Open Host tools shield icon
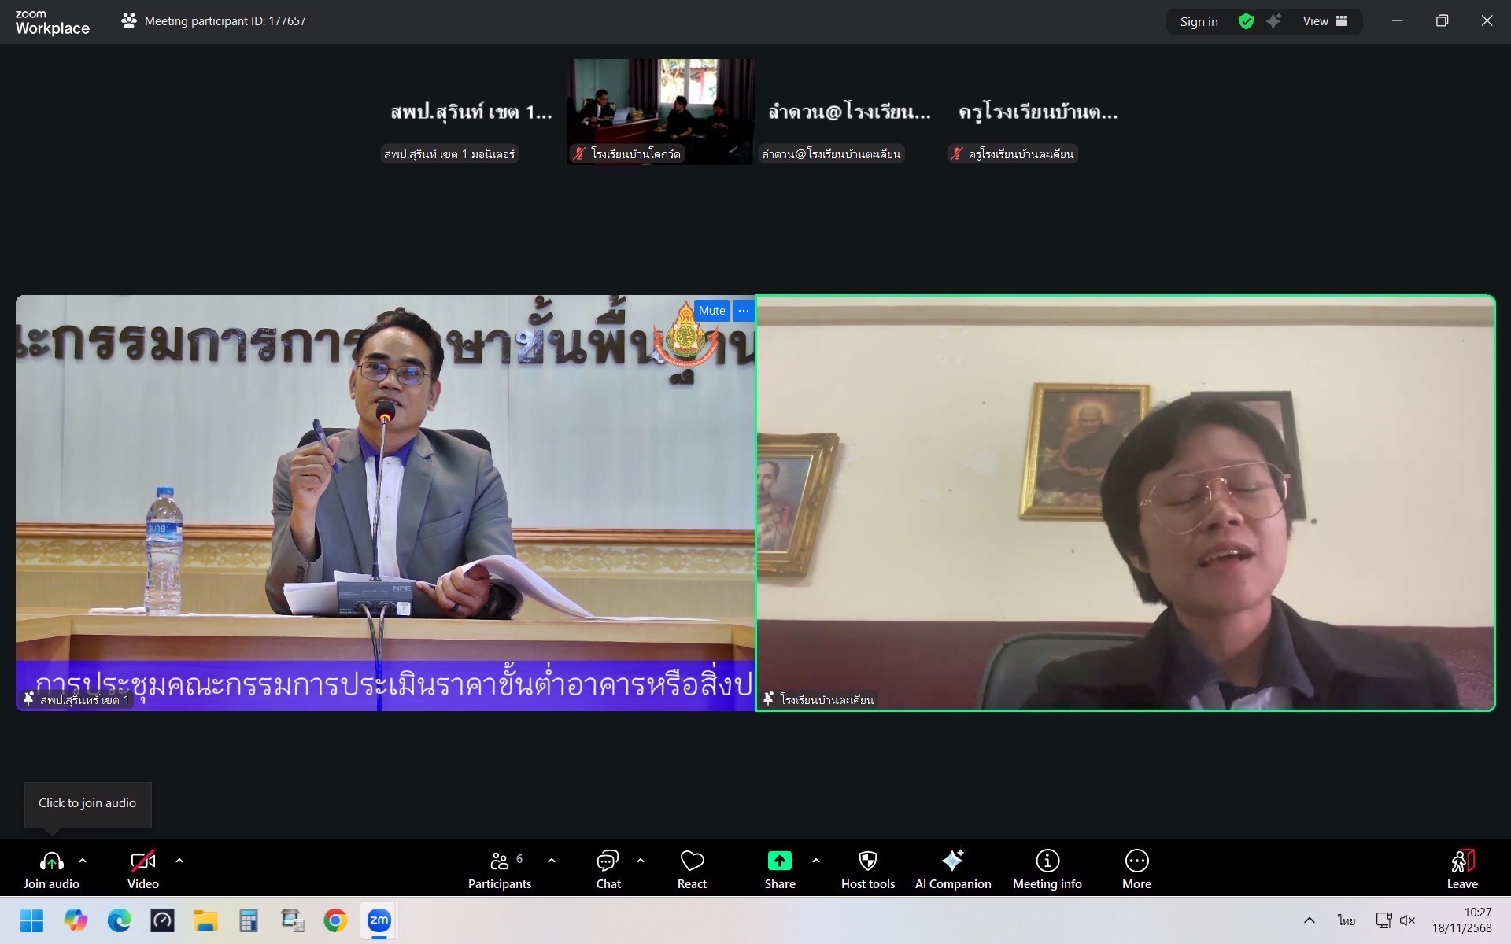 coord(867,861)
